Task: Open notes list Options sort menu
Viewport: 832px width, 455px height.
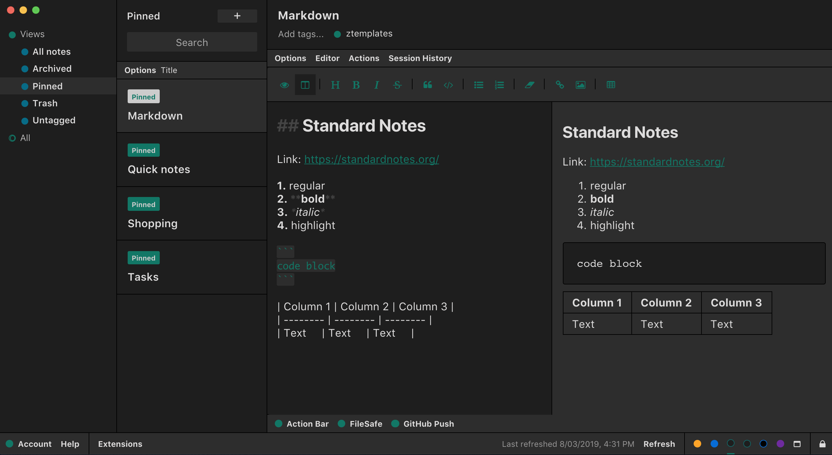Action: (140, 70)
